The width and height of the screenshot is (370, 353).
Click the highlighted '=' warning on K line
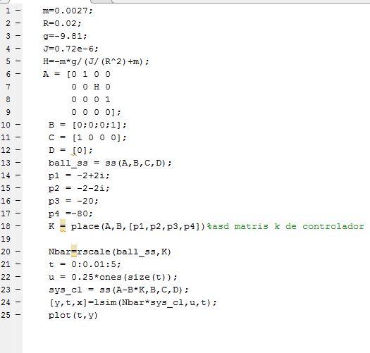tap(63, 226)
